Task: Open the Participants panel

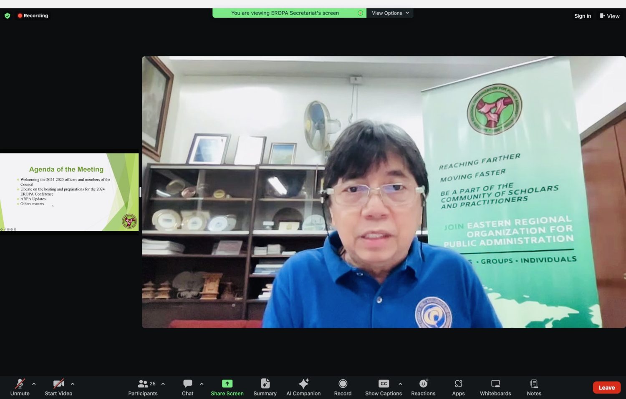Action: tap(143, 387)
